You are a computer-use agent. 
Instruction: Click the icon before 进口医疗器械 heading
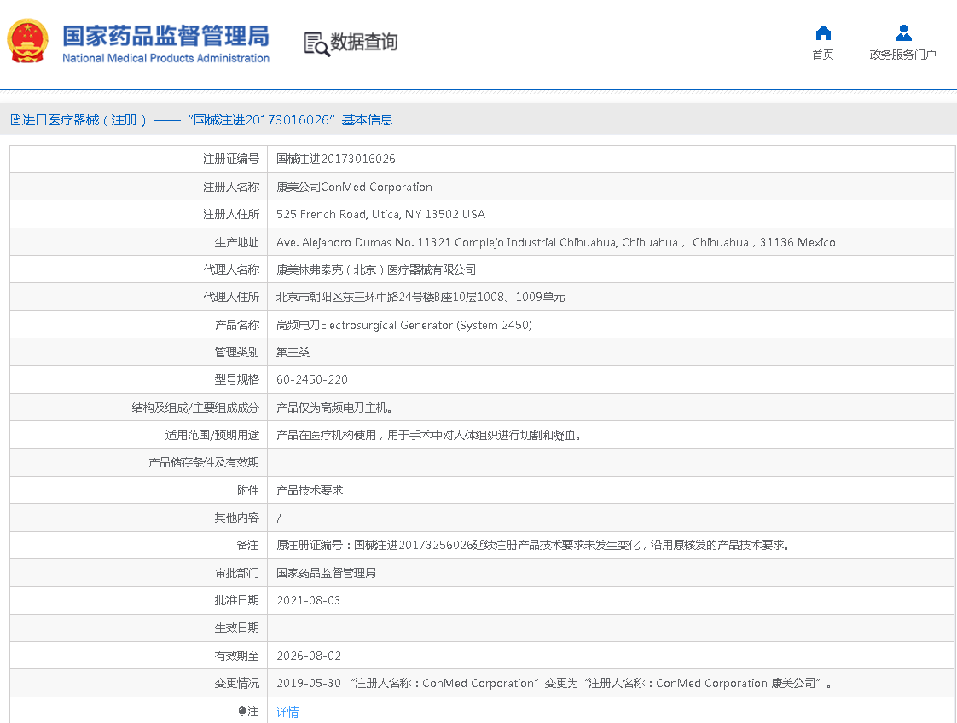pyautogui.click(x=15, y=119)
